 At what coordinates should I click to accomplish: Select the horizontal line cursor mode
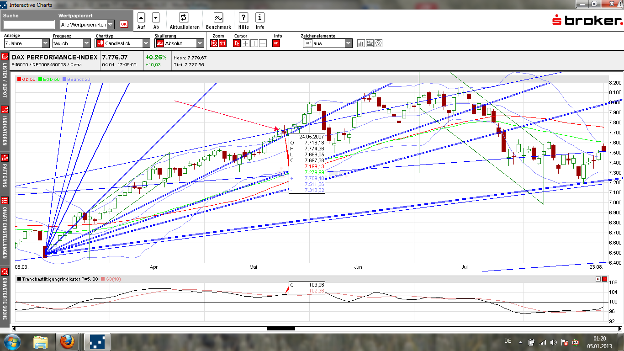point(263,43)
